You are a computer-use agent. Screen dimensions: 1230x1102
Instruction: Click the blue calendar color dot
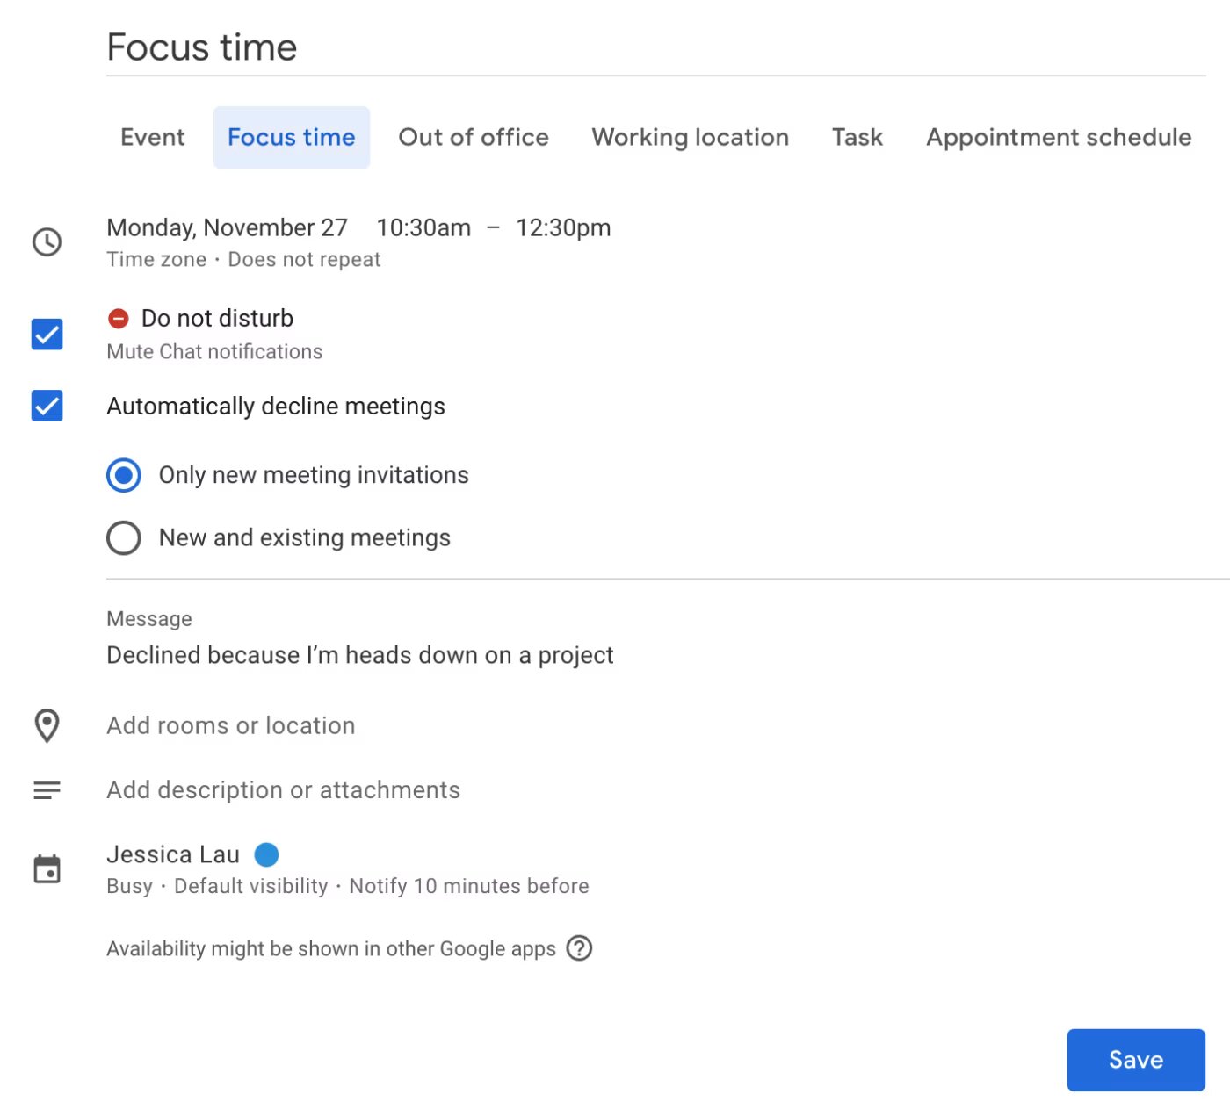[266, 854]
